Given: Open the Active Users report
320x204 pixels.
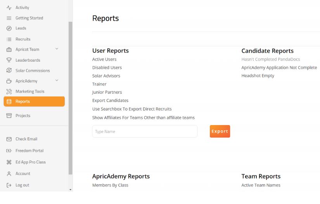Looking at the screenshot, I should point(104,59).
